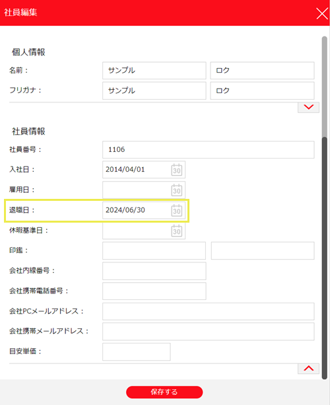Click the first フリガナ field
This screenshot has width=330, height=405.
point(154,91)
